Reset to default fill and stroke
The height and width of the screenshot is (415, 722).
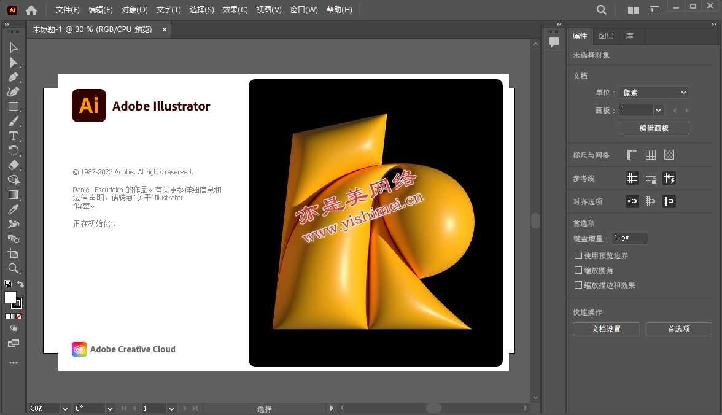point(8,284)
